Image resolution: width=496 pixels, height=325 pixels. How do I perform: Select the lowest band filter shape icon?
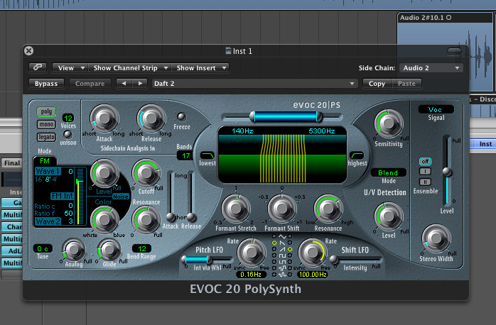tap(207, 155)
